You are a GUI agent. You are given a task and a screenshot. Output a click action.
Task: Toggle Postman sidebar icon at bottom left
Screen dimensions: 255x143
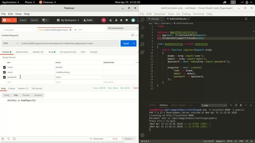pos(3,139)
